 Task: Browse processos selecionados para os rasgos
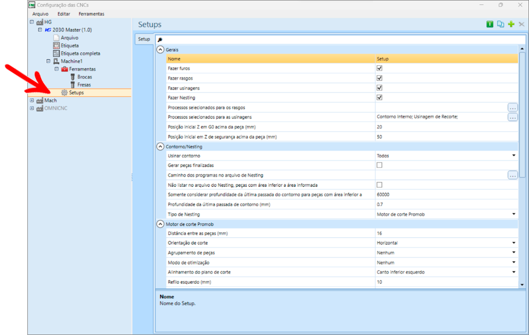512,108
